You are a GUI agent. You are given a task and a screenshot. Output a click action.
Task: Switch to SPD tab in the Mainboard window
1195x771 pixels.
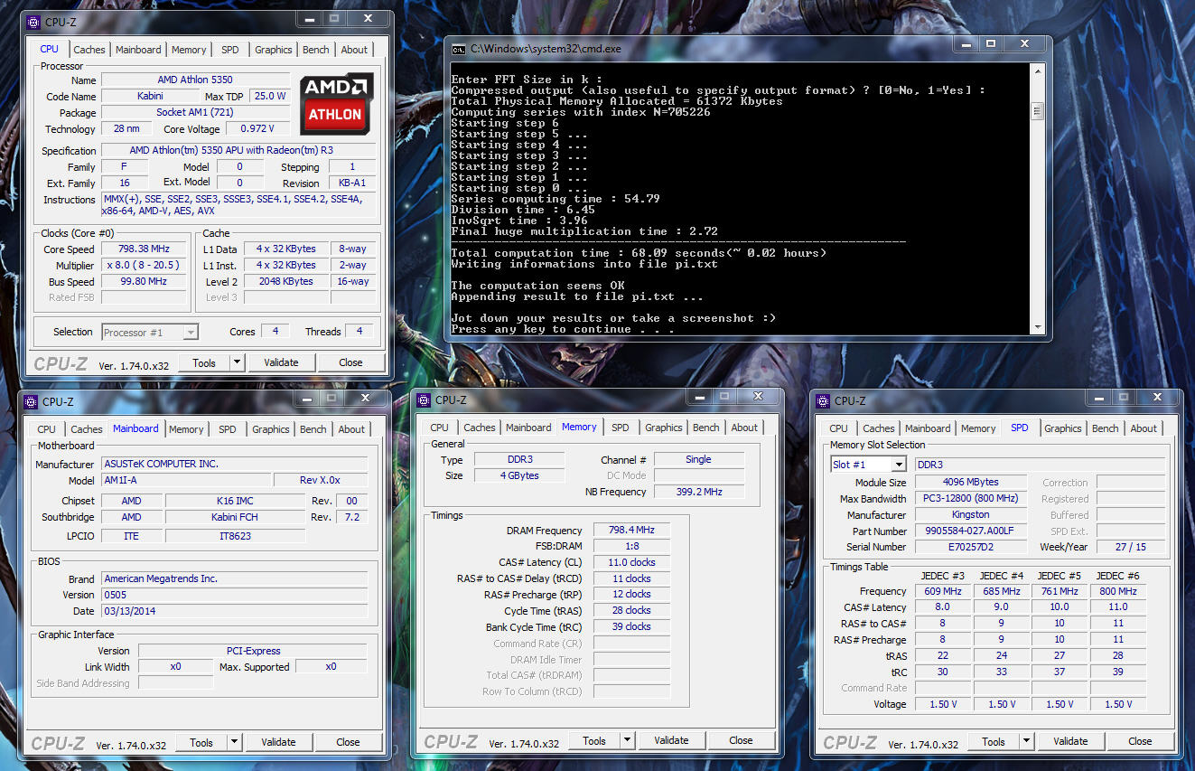coord(228,429)
